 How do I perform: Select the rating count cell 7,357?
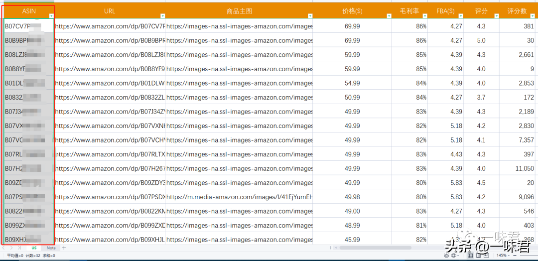(x=517, y=140)
